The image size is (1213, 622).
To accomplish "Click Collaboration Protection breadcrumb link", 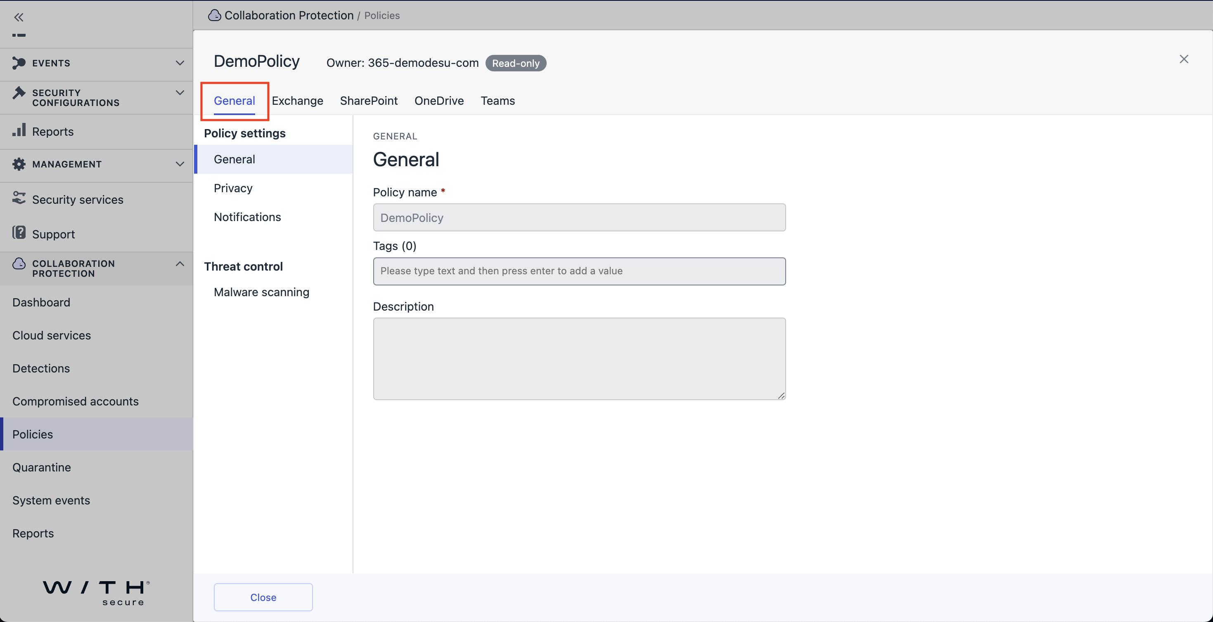I will (x=289, y=16).
